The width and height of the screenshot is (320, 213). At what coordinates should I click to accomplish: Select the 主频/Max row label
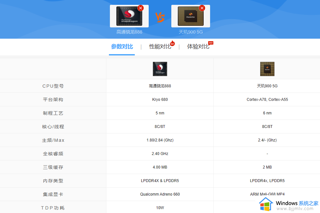[53, 140]
